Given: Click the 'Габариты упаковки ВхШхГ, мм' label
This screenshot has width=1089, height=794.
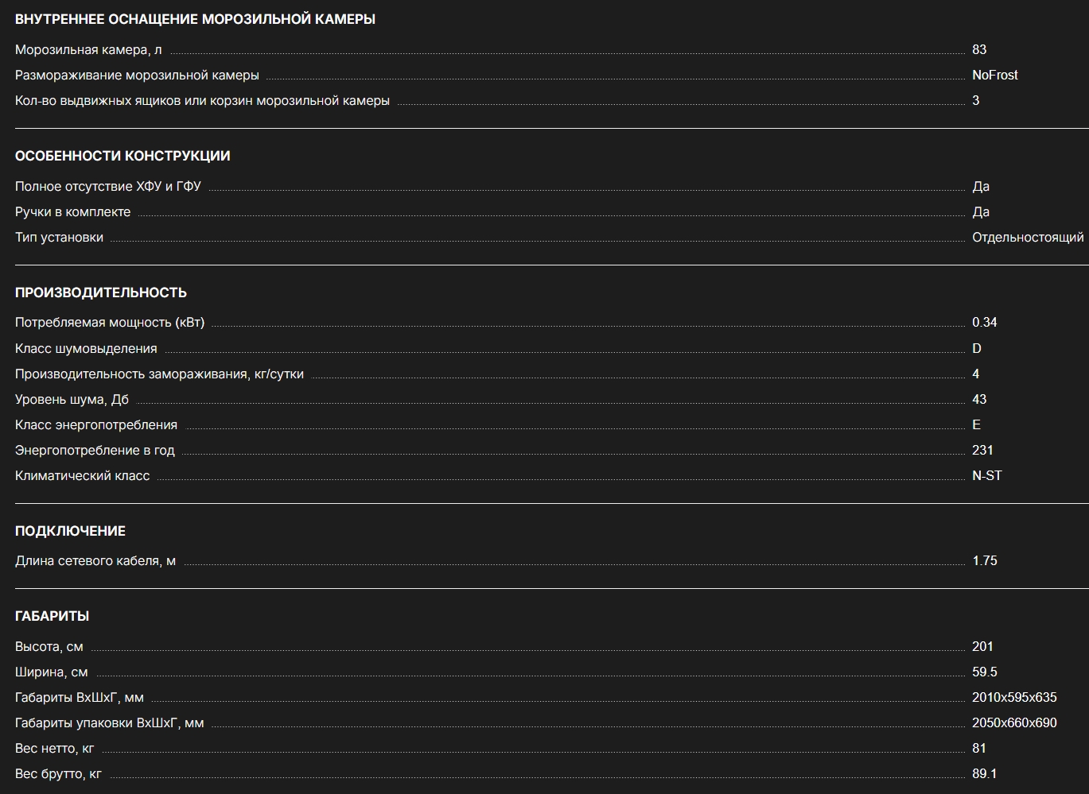Looking at the screenshot, I should [110, 722].
